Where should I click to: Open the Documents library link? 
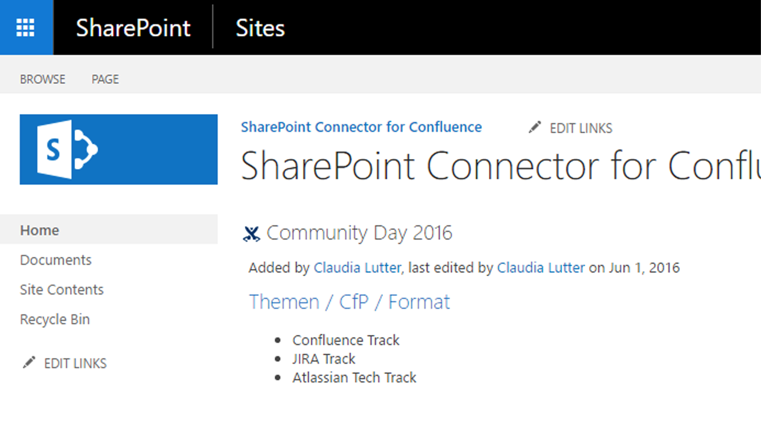(55, 260)
